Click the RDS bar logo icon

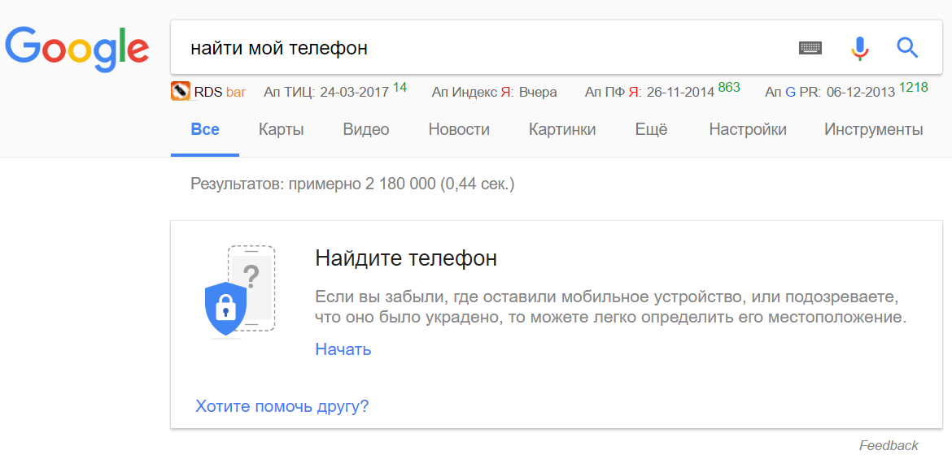[x=181, y=92]
